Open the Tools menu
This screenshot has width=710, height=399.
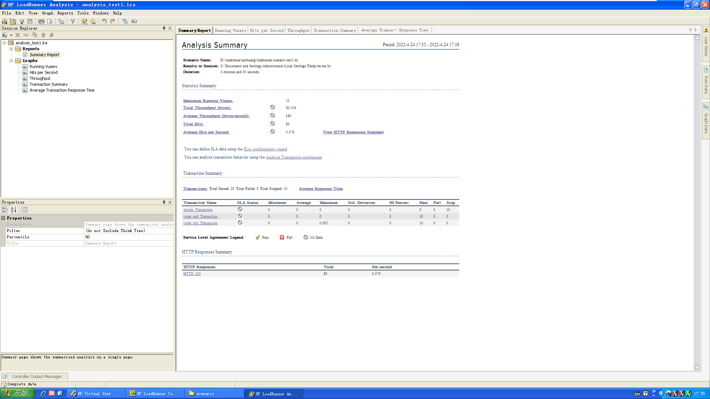[x=83, y=13]
